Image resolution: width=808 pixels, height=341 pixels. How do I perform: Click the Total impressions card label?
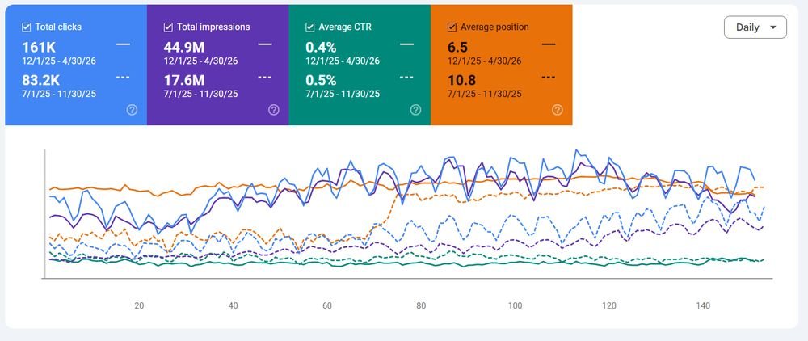click(x=213, y=27)
